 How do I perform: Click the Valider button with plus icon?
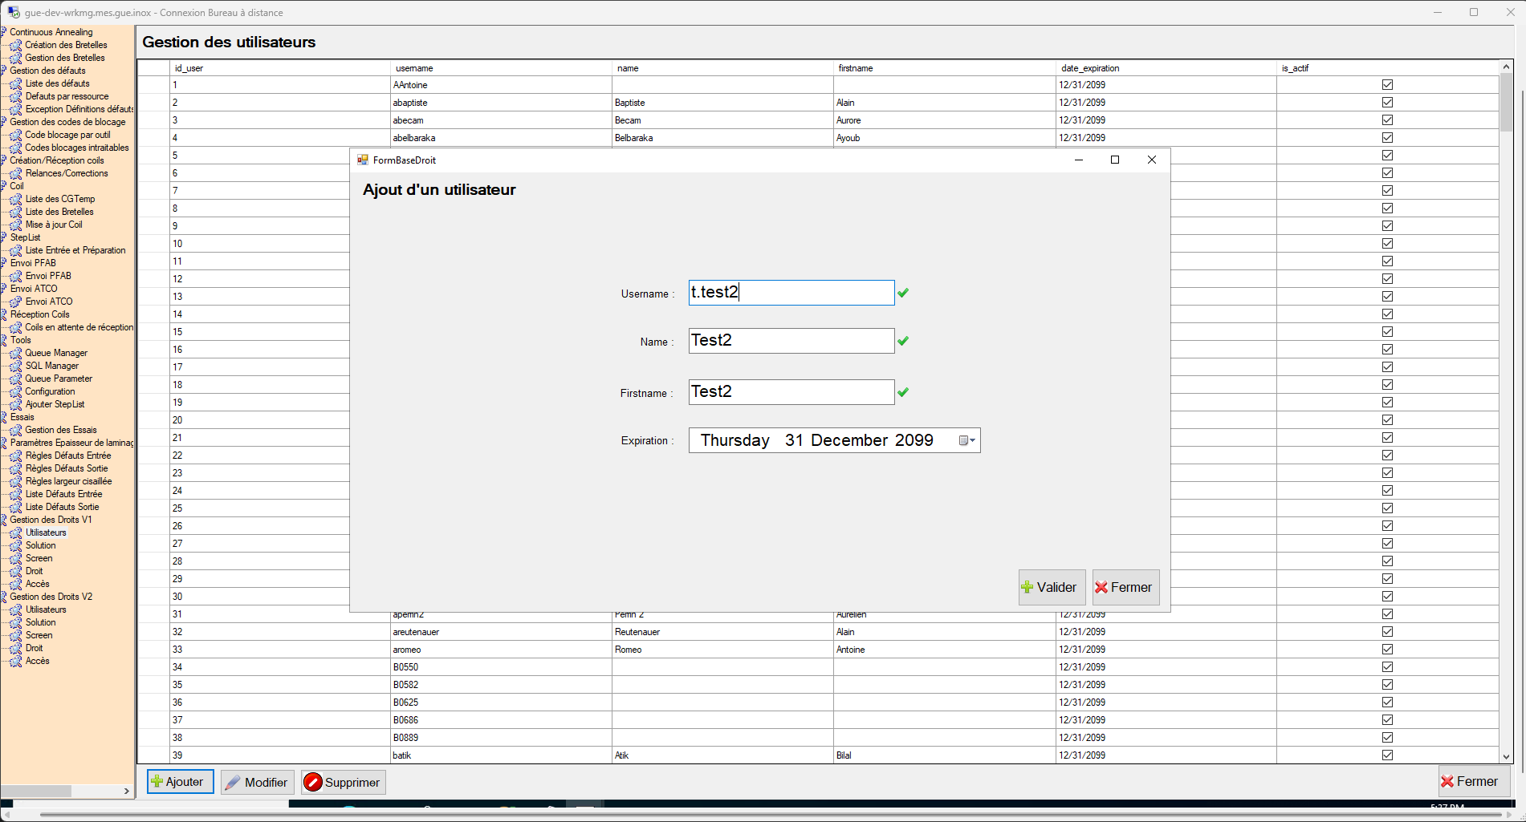[x=1052, y=587]
